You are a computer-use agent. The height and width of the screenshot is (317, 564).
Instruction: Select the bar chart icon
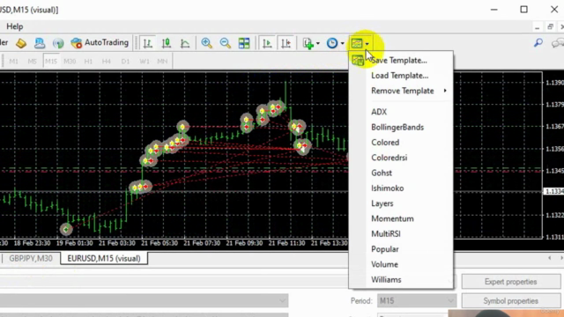tap(147, 43)
